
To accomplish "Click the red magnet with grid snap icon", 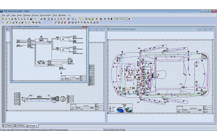I will (x=61, y=19).
